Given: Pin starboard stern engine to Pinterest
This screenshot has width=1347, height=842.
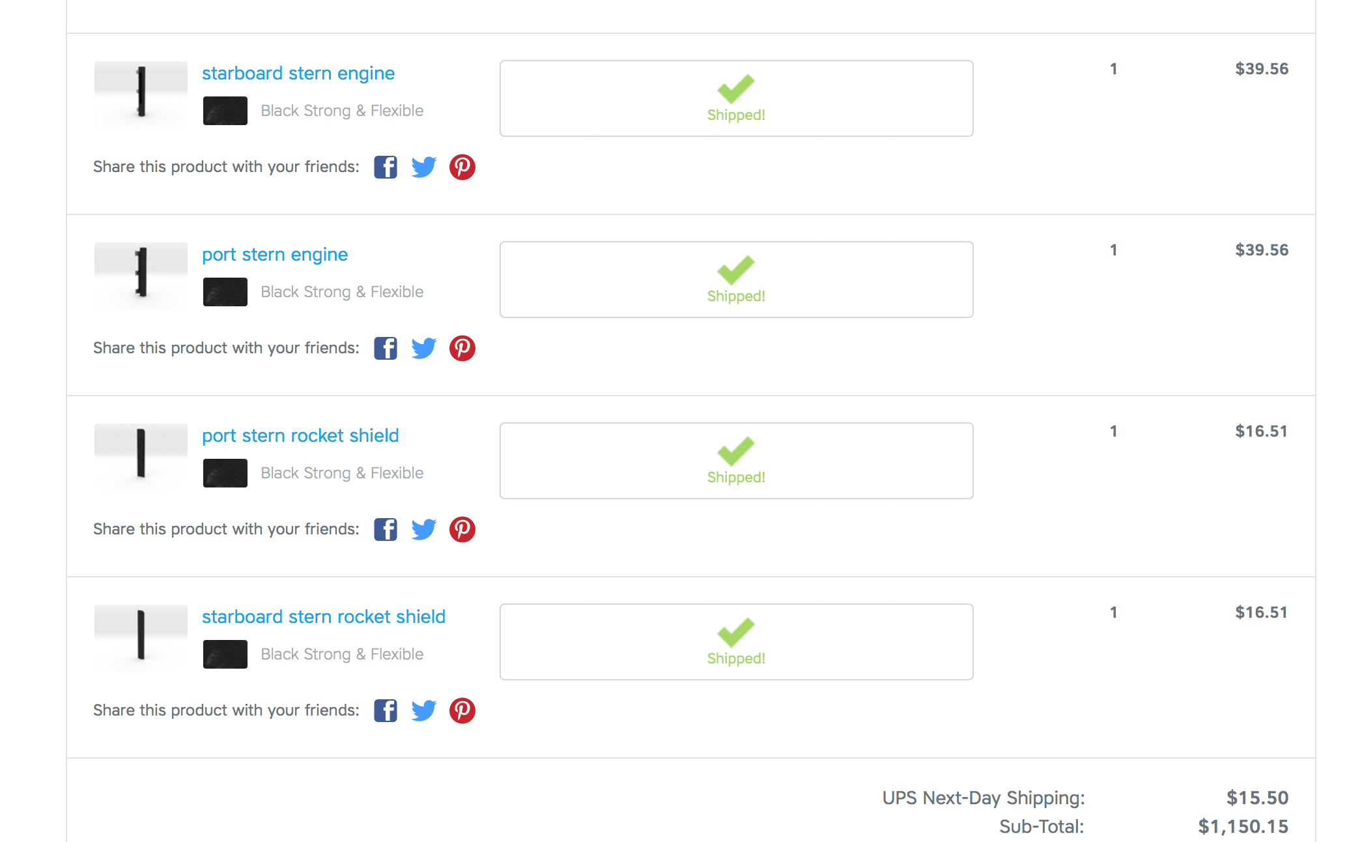Looking at the screenshot, I should pos(462,167).
